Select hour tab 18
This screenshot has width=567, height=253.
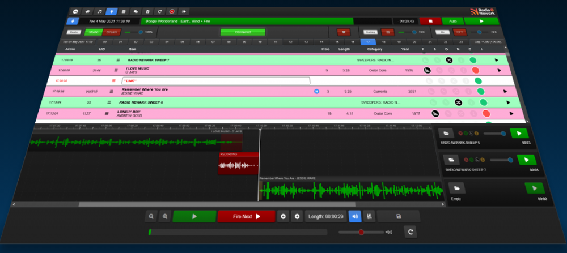(384, 42)
